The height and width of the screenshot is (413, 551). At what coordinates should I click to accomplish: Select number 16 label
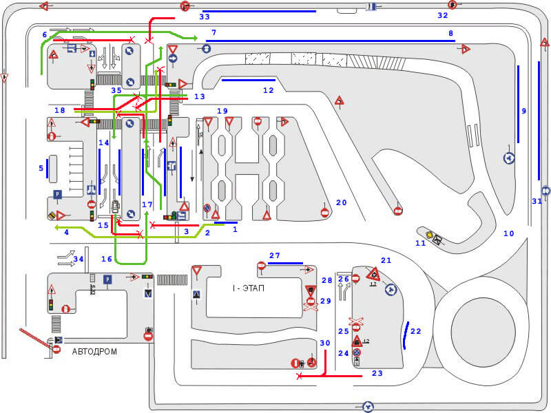[107, 260]
